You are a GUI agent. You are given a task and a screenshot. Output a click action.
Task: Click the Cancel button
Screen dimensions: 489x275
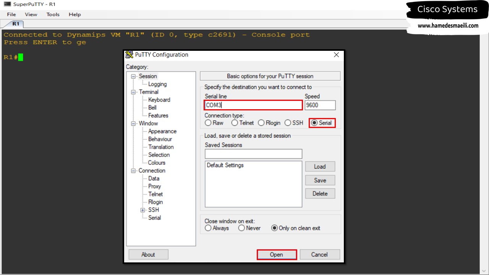click(x=319, y=255)
